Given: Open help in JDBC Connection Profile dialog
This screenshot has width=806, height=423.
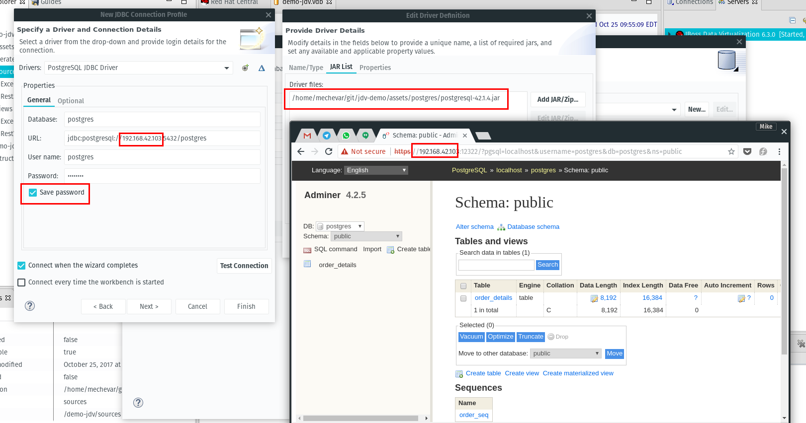Looking at the screenshot, I should 30,306.
